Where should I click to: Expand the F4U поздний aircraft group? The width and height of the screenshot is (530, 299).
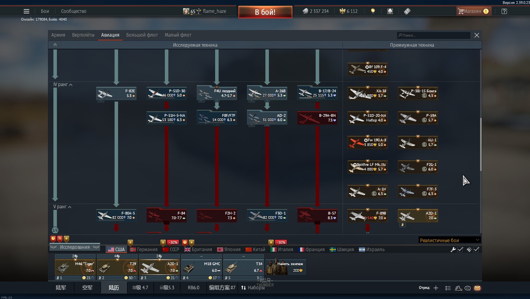(x=217, y=93)
